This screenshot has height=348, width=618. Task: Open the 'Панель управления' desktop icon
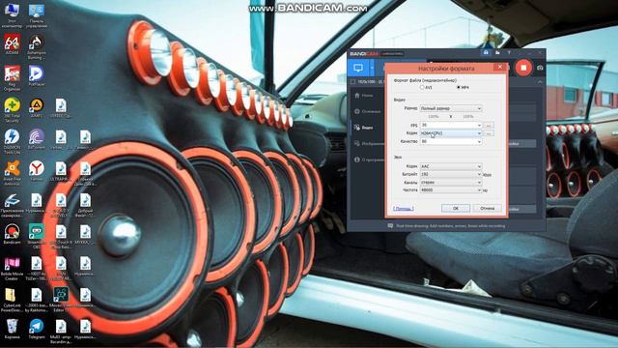tap(37, 15)
